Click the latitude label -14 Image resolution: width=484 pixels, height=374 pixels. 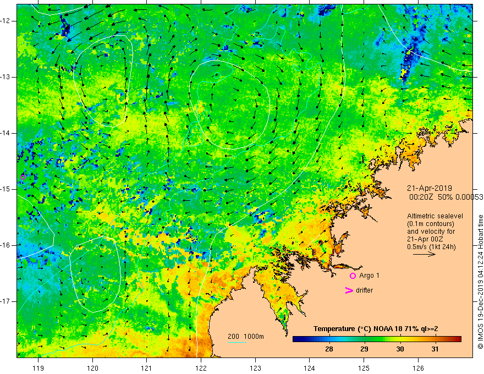click(6, 133)
